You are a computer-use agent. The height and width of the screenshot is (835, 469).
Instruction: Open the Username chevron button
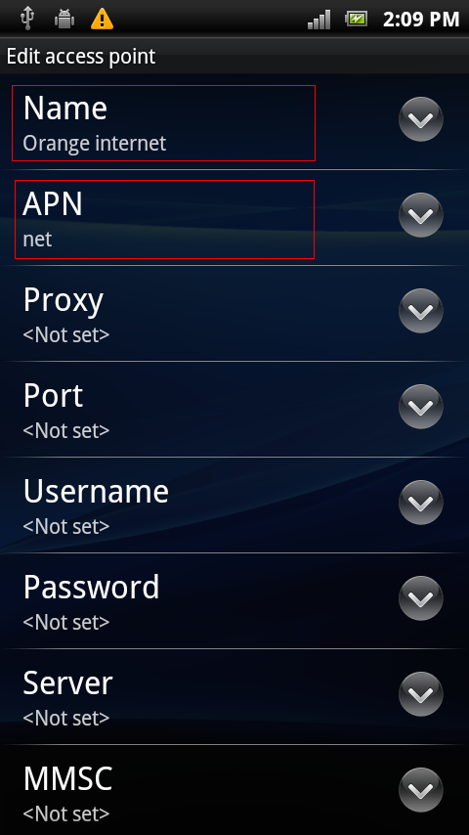420,503
